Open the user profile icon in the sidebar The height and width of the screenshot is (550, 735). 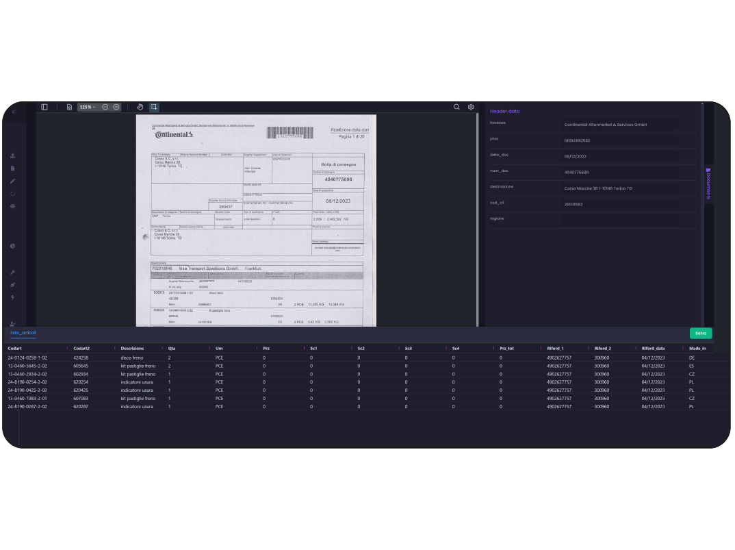point(12,324)
